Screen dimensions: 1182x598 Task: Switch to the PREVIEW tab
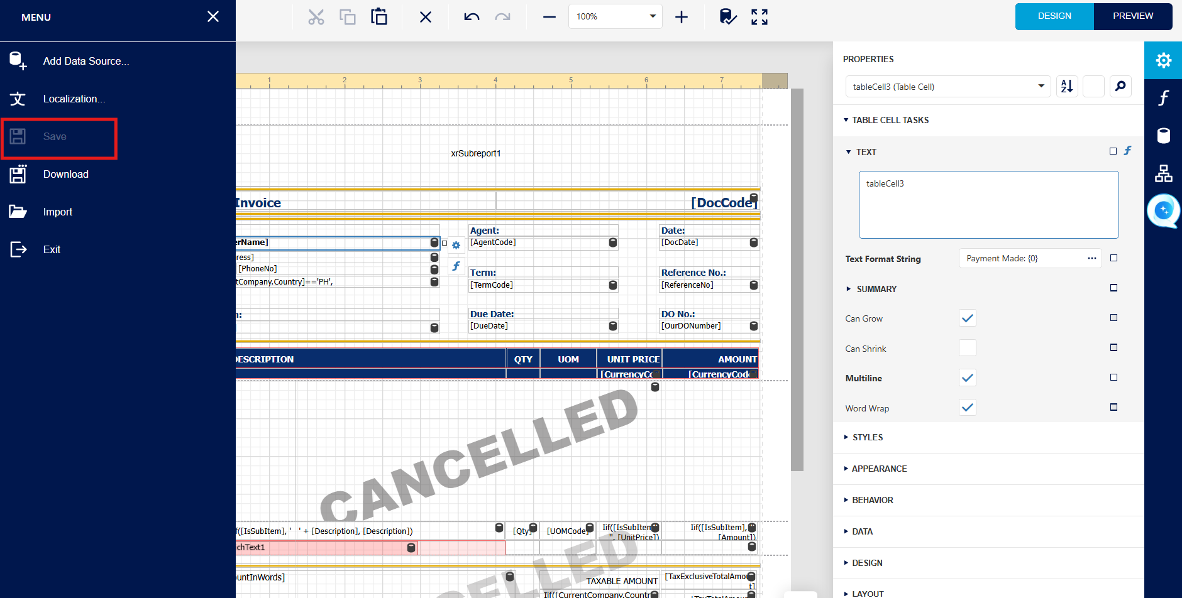(x=1133, y=16)
